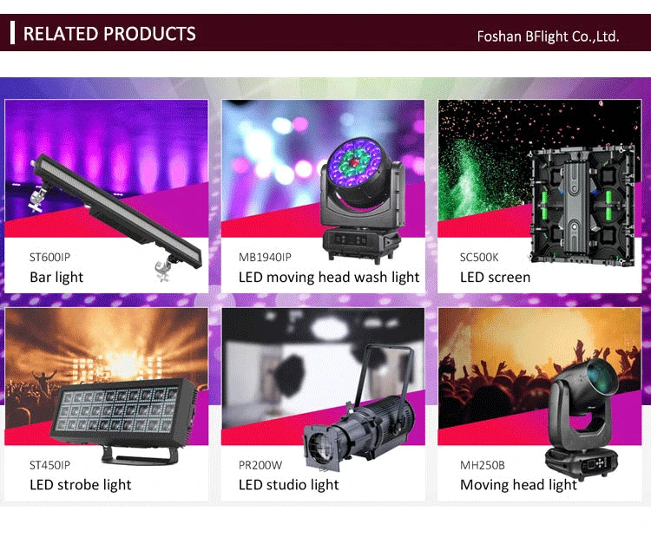Click the PR200W model label
Viewport: 651px width, 544px height.
pos(260,465)
